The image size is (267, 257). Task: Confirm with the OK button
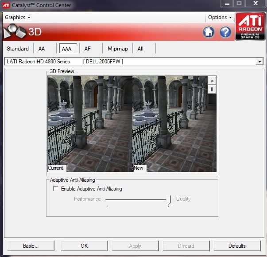click(x=84, y=246)
